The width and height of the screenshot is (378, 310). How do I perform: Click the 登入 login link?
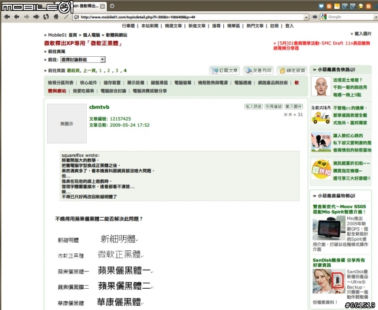(289, 26)
